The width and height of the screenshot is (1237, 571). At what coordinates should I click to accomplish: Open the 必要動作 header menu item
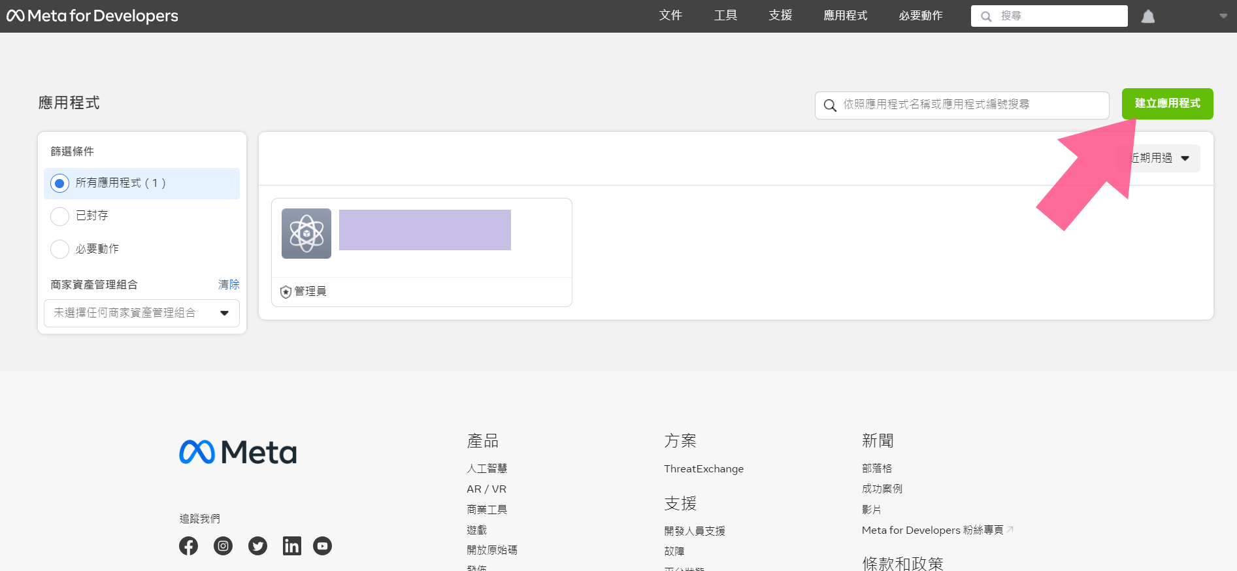[x=921, y=16]
